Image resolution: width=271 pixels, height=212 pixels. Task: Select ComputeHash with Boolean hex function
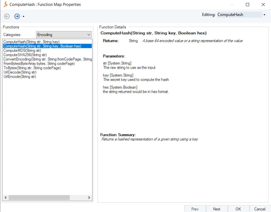pyautogui.click(x=47, y=46)
